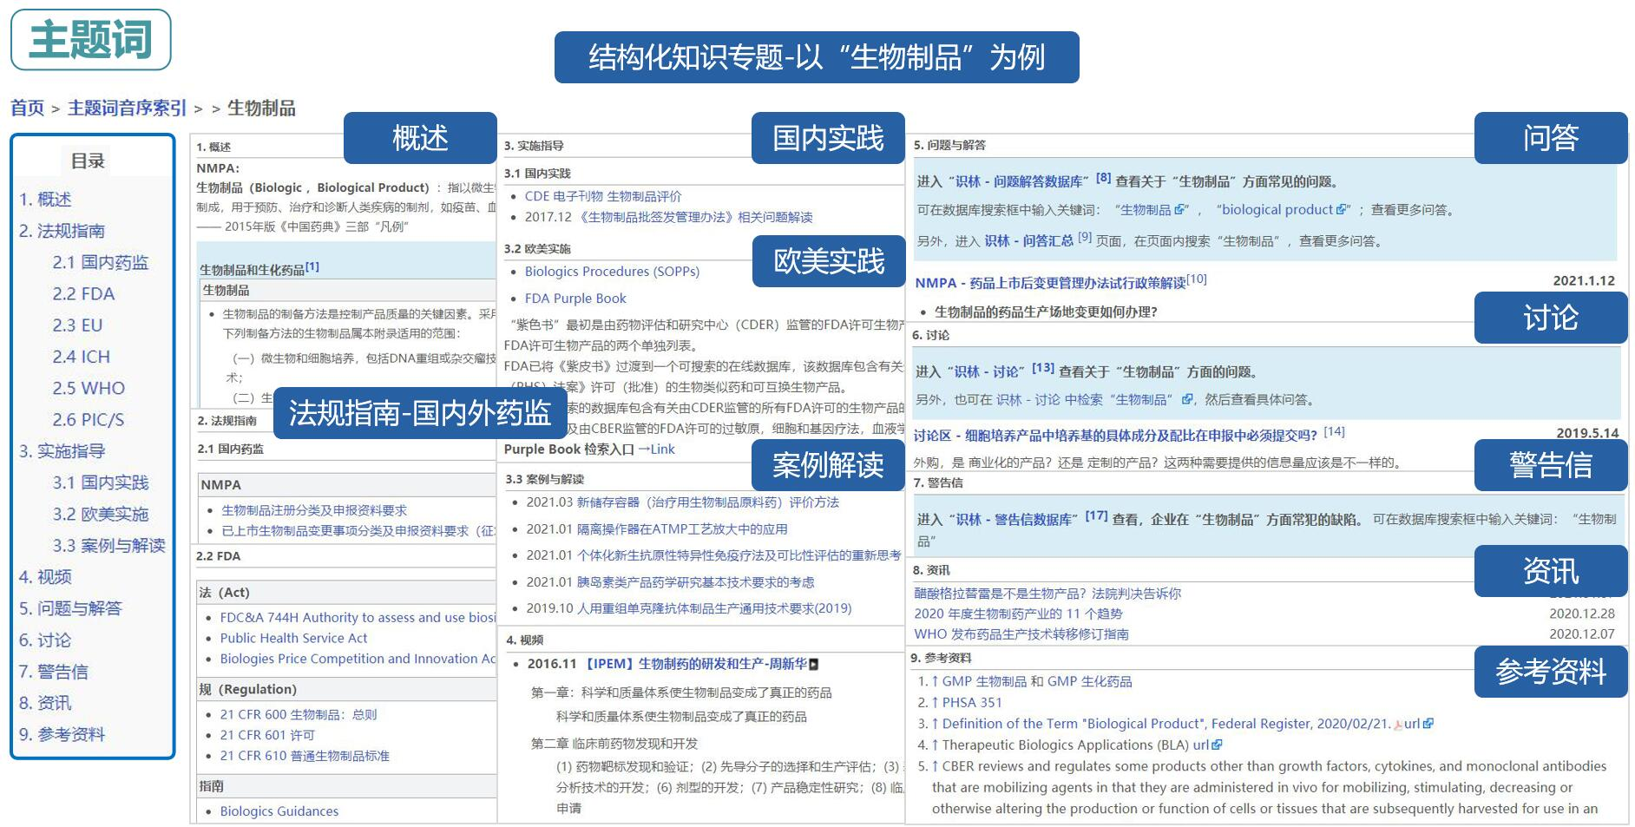Open 识林 - 讨论 link in section 6

987,371
